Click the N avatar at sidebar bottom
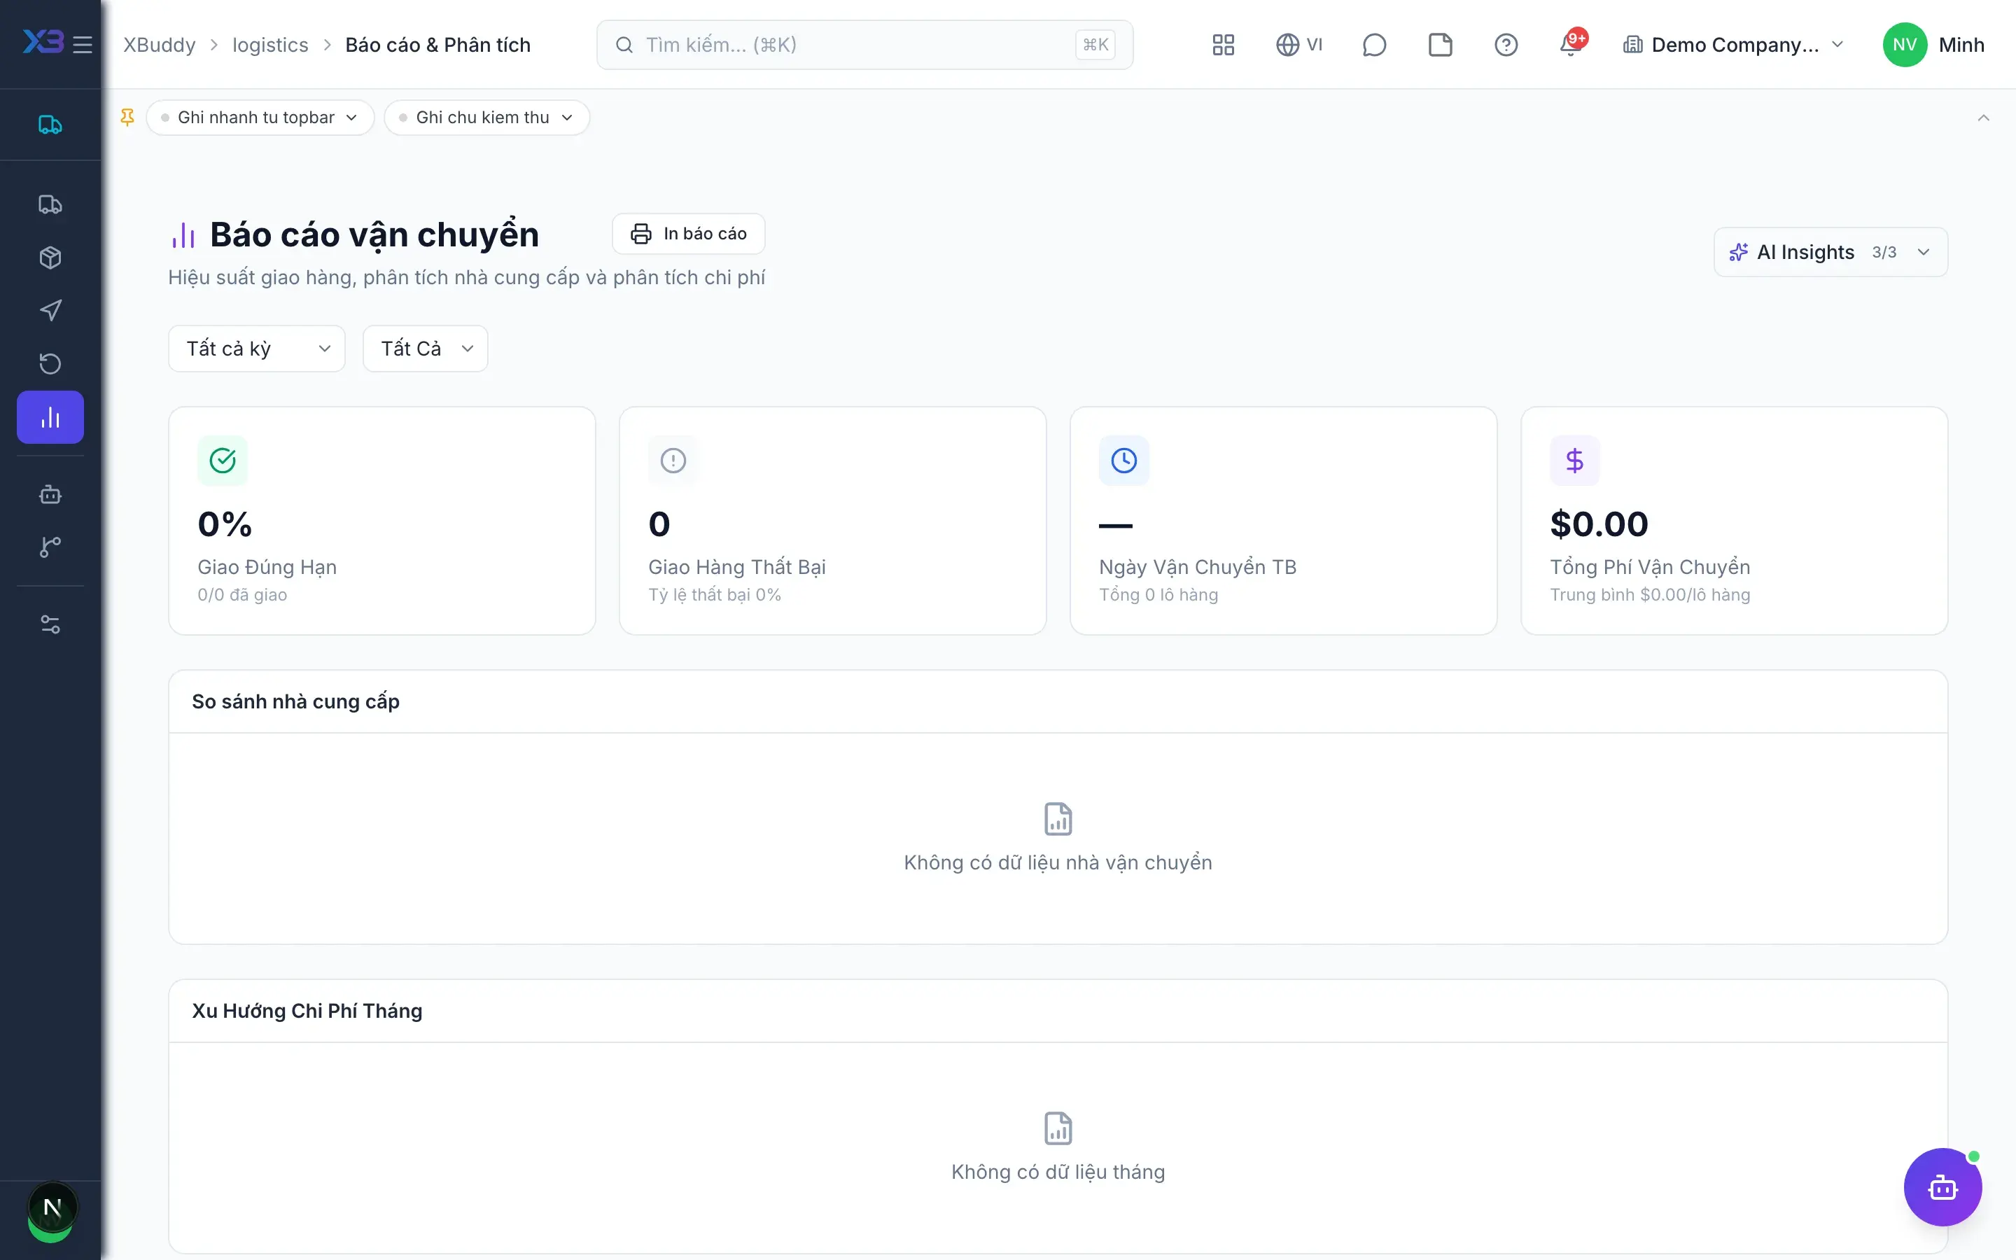The width and height of the screenshot is (2016, 1260). click(x=52, y=1207)
